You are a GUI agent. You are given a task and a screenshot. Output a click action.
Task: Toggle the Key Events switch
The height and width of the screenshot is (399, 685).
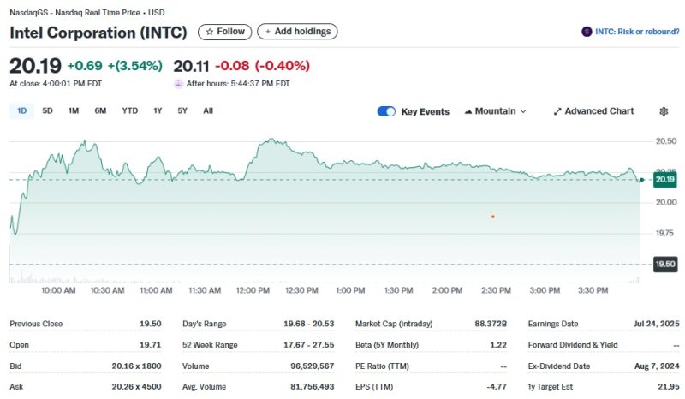point(386,111)
